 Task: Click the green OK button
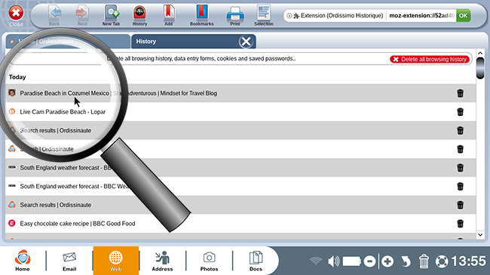pos(463,15)
